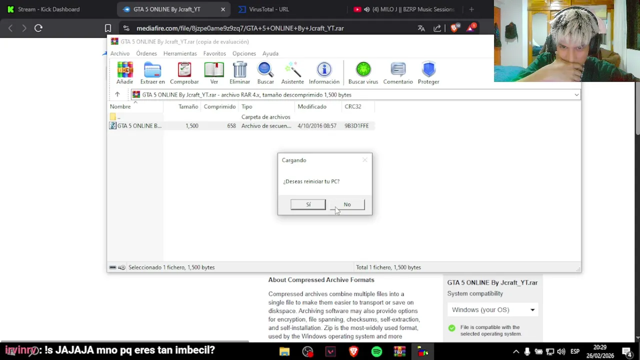
Task: Open Brave Shields lion icon
Action: [454, 28]
